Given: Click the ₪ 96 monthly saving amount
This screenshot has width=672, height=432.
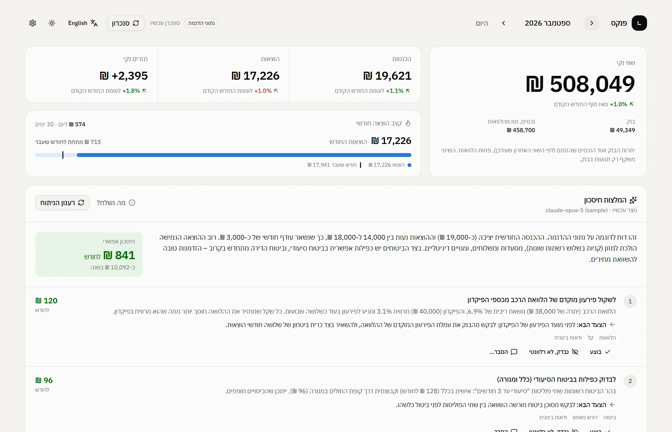Looking at the screenshot, I should 44,380.
